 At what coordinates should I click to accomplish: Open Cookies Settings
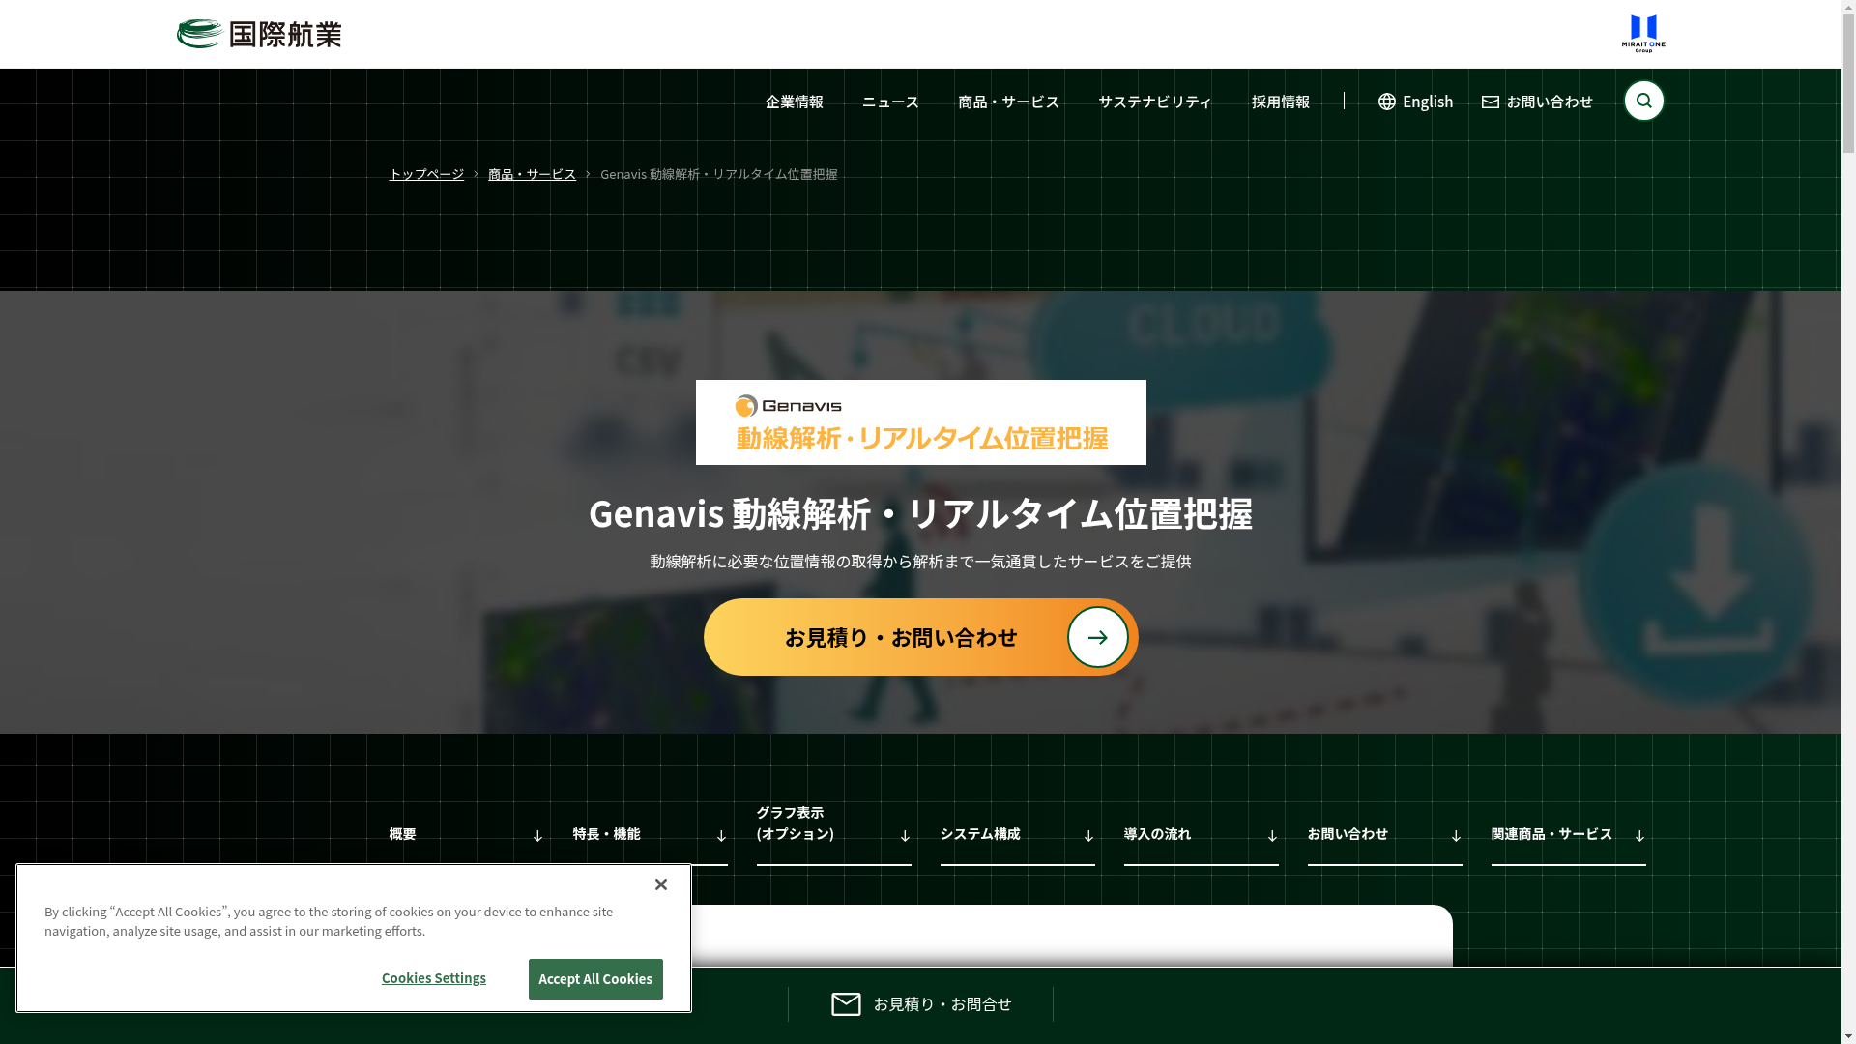434,978
